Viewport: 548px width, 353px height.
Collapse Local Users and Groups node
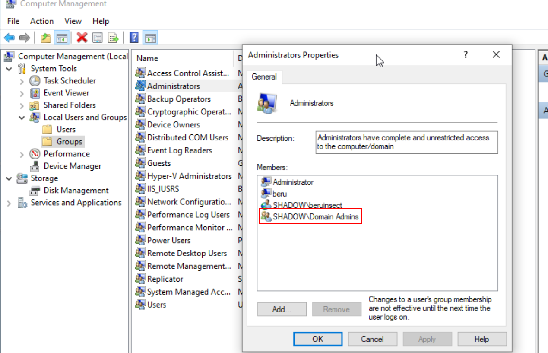(x=22, y=118)
